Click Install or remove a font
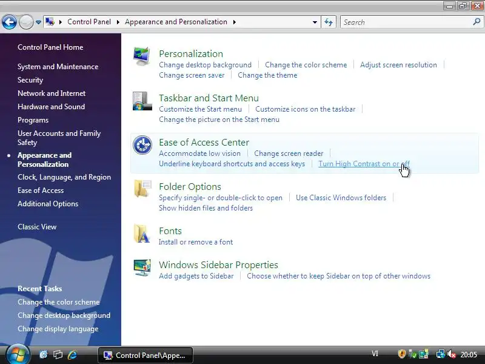 pos(195,242)
